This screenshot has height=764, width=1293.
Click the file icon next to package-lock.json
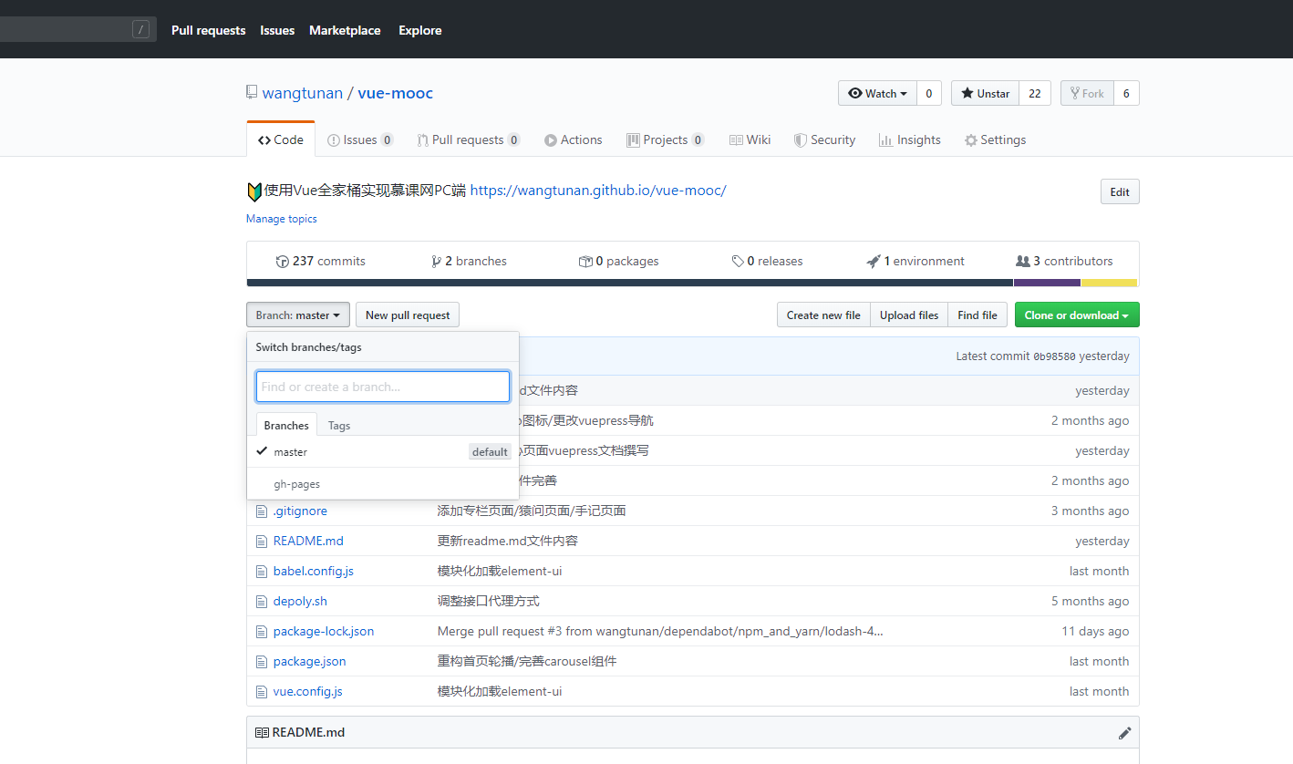point(261,632)
